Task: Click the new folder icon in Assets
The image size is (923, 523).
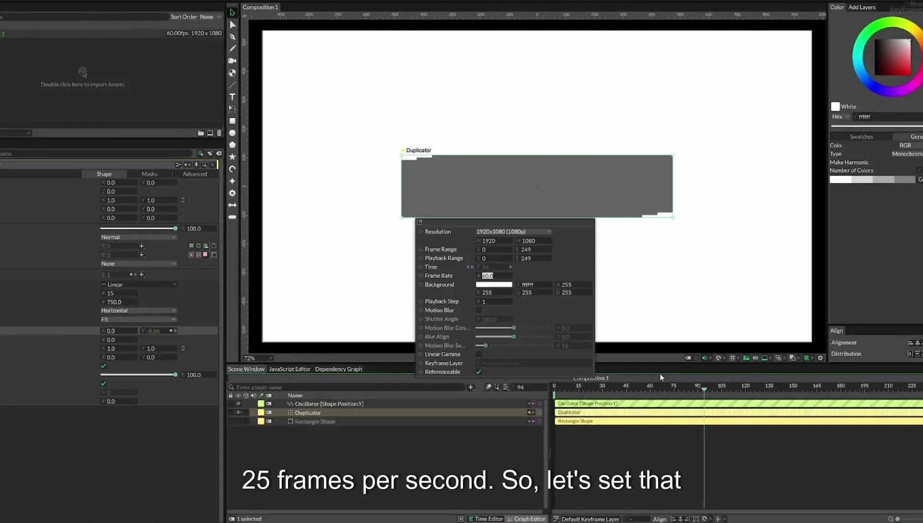Action: click(201, 133)
